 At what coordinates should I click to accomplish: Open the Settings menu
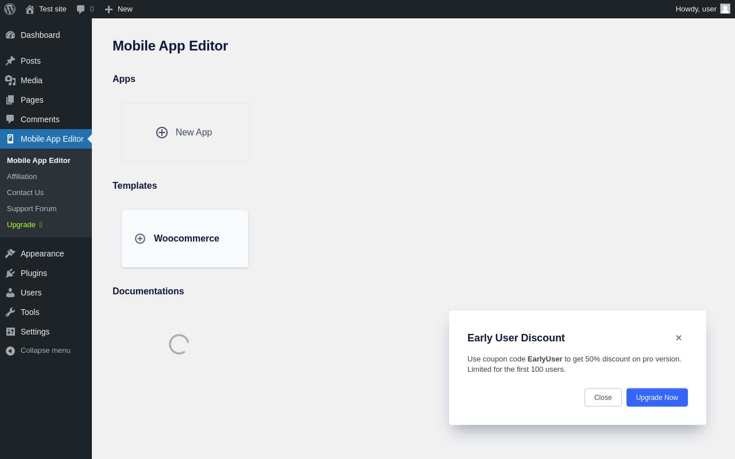46,332
